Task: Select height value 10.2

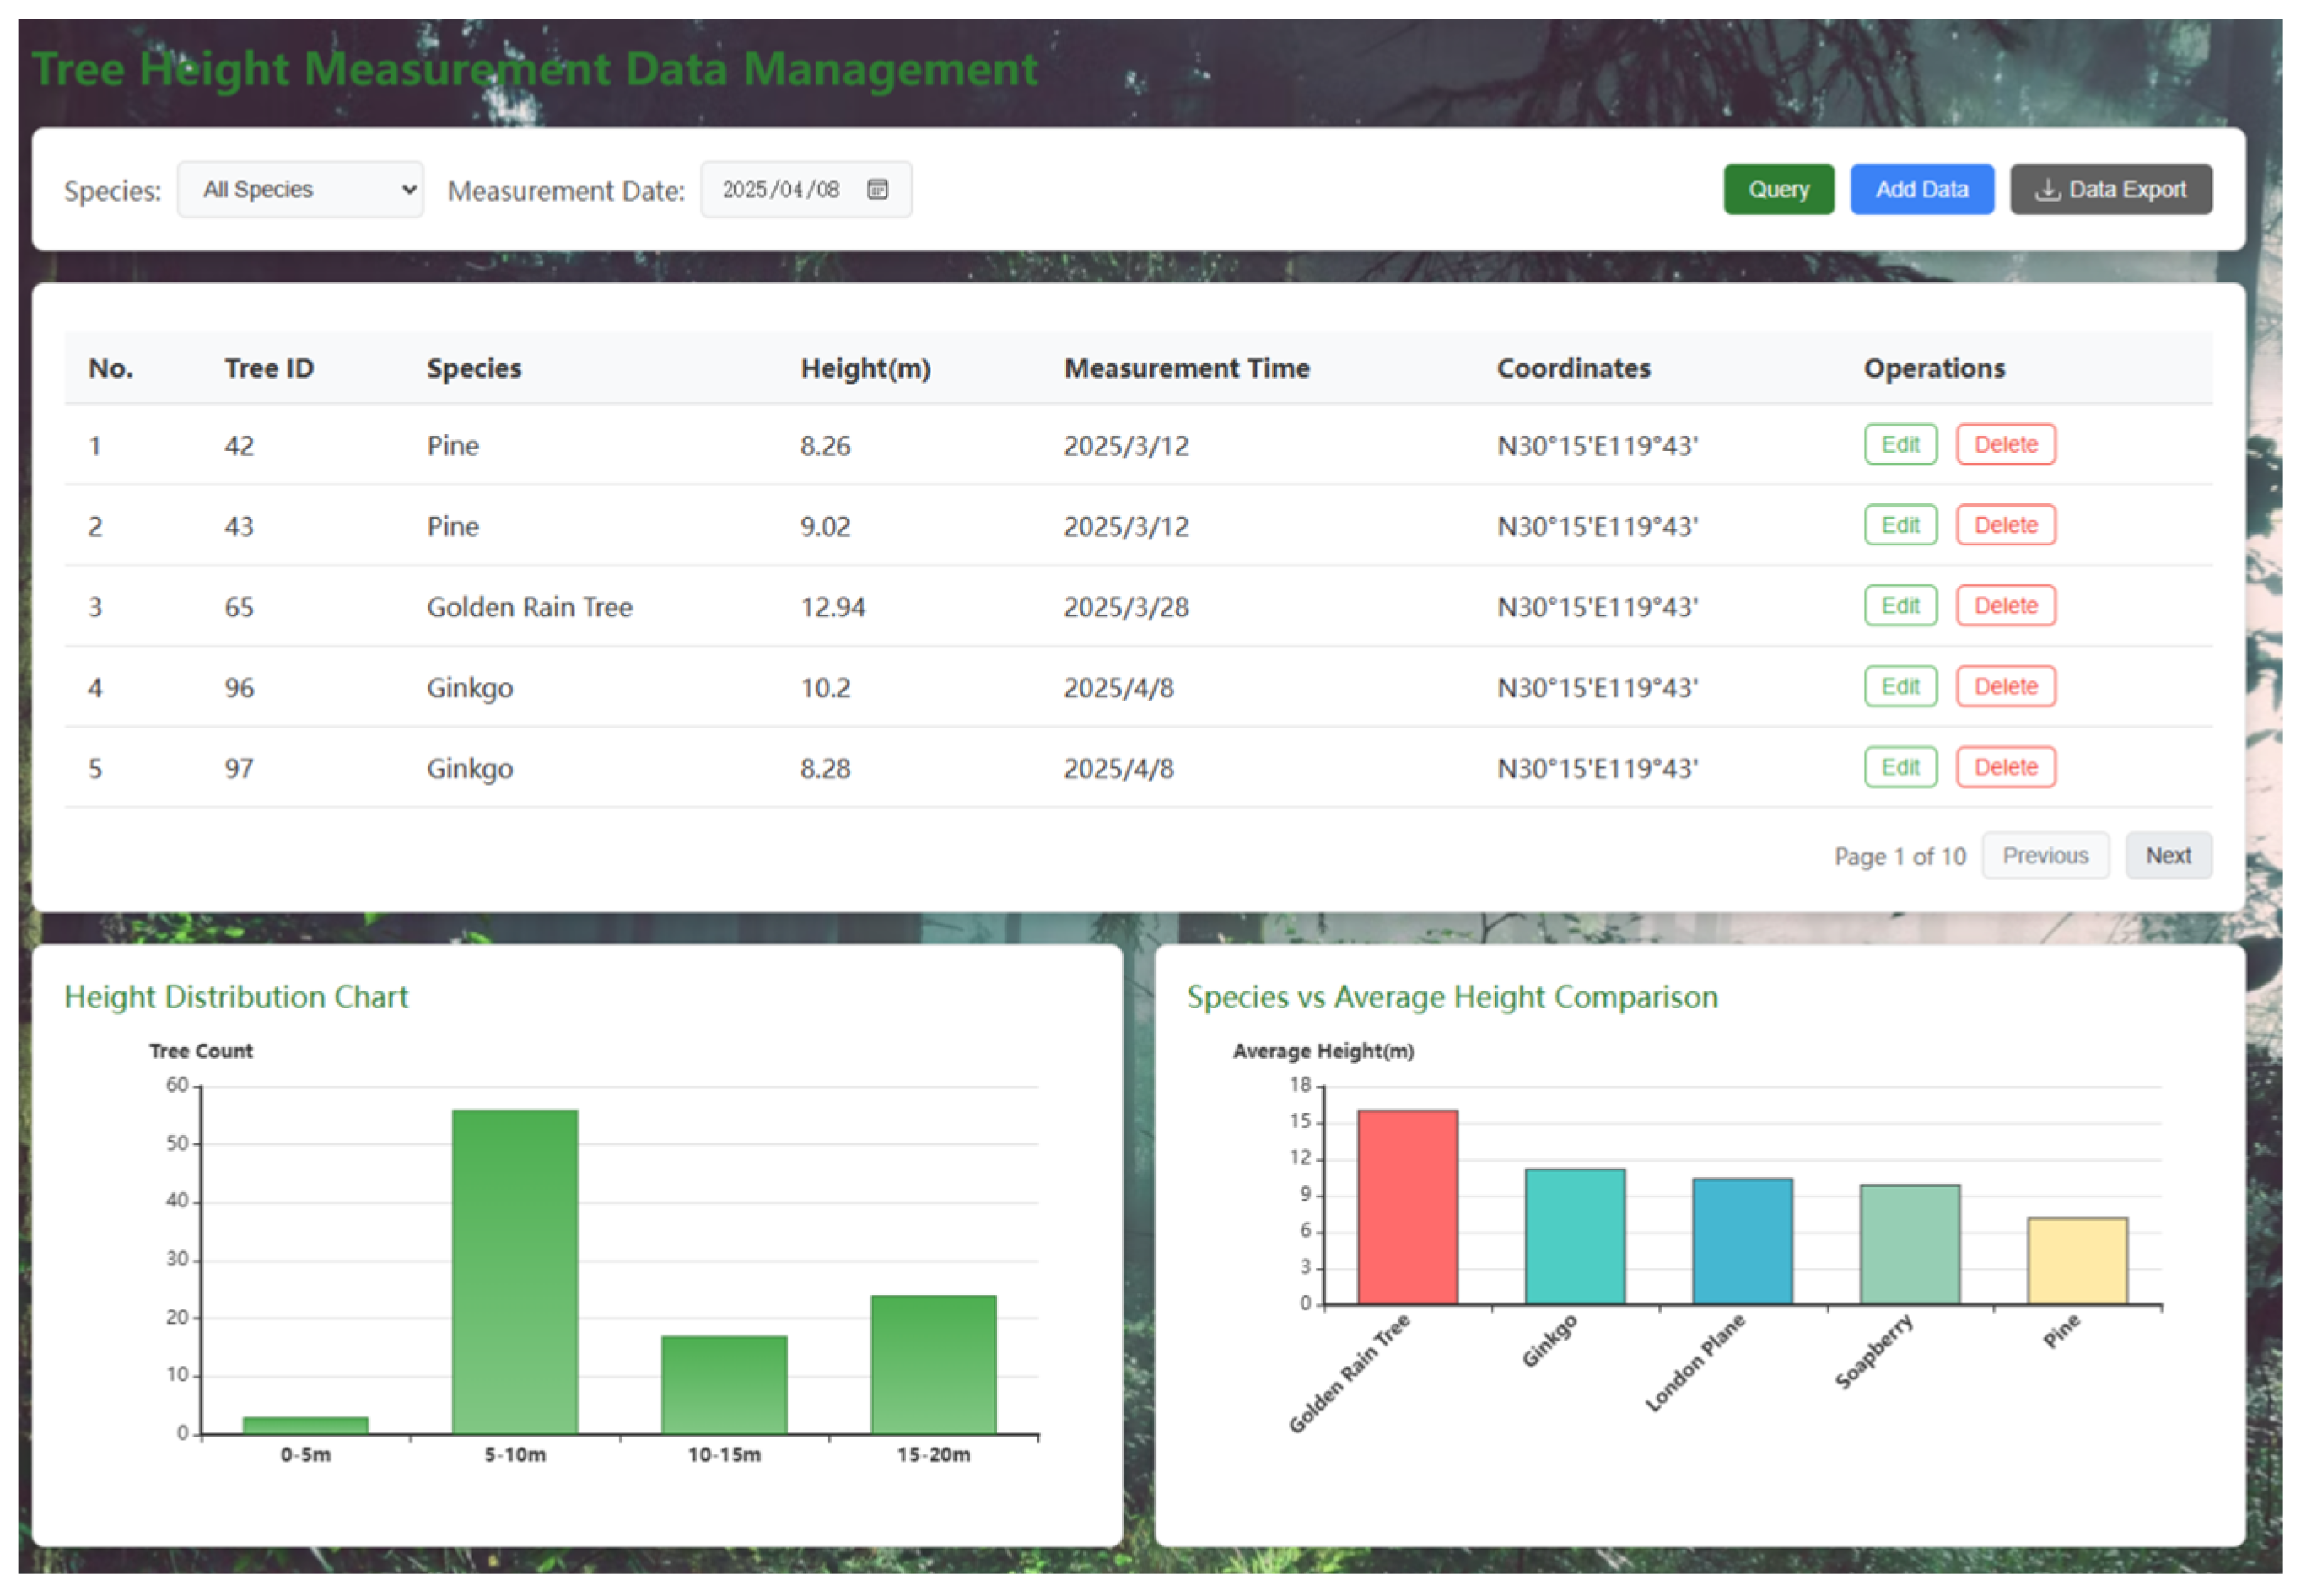Action: tap(826, 688)
